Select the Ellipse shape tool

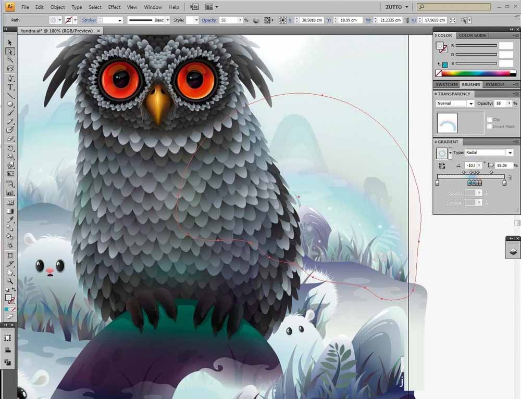tap(10, 104)
